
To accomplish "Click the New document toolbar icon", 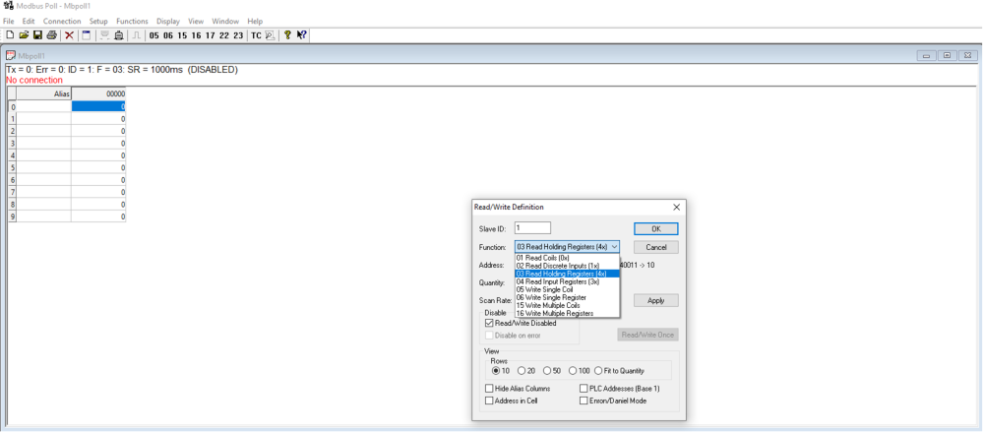I will coord(10,35).
